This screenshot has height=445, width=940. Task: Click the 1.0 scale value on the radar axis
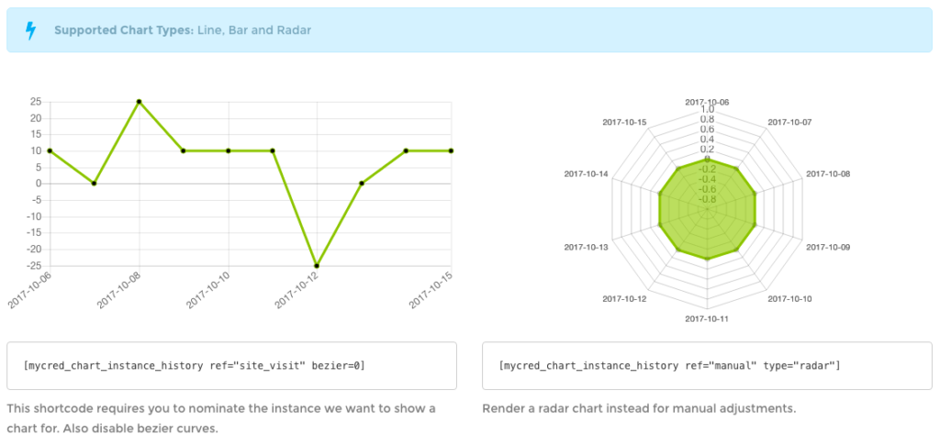pyautogui.click(x=708, y=109)
